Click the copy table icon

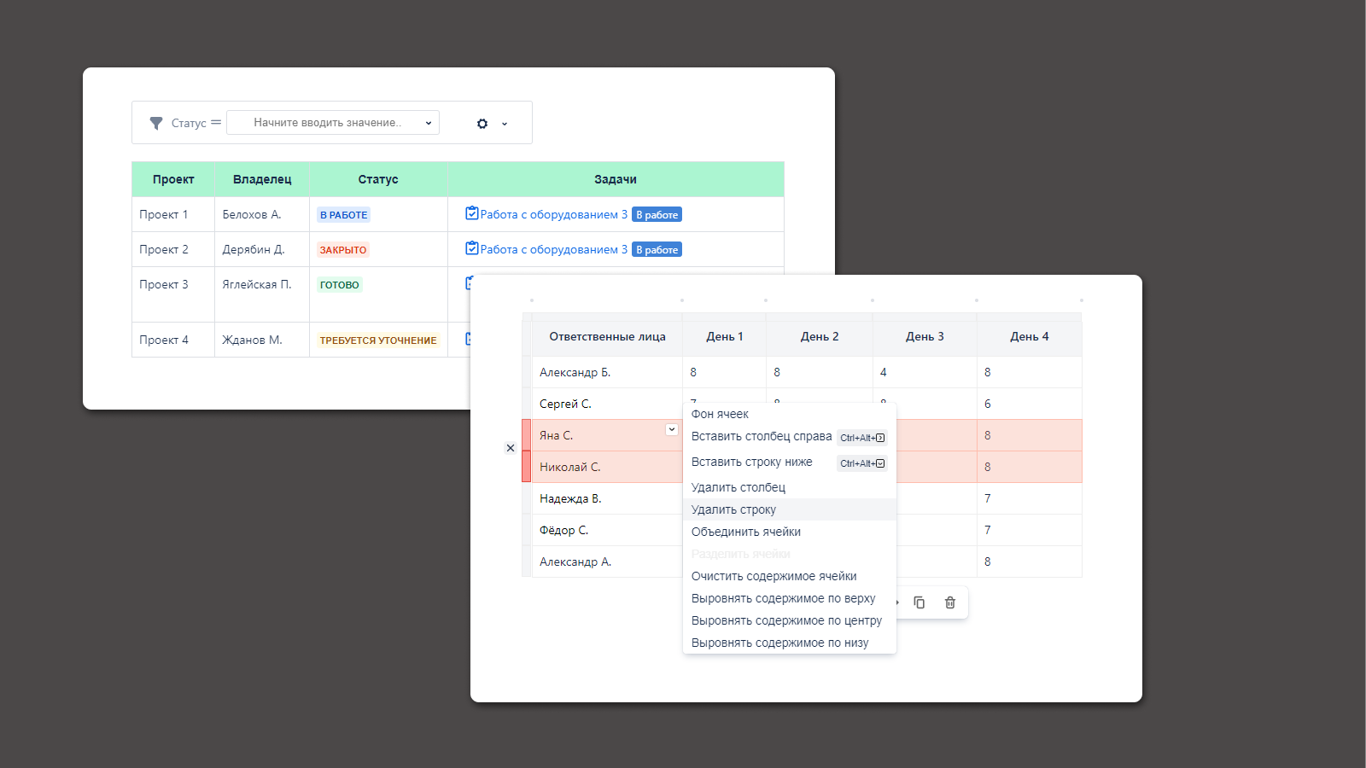pos(919,602)
